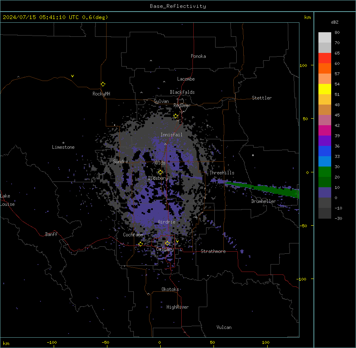
Task: Click the Innisfail label
Action: [x=171, y=135]
